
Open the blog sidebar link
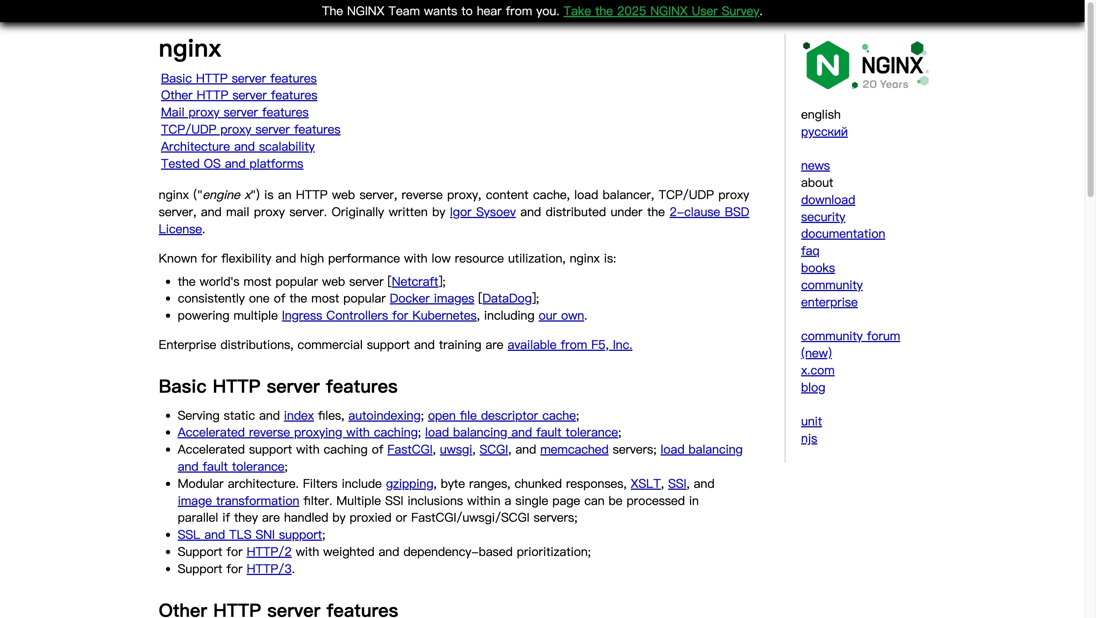(x=813, y=387)
